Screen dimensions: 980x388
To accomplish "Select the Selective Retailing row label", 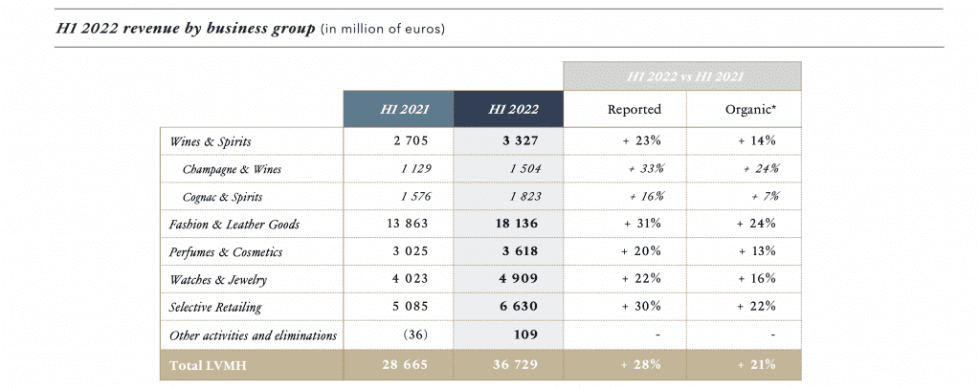I will click(x=215, y=308).
